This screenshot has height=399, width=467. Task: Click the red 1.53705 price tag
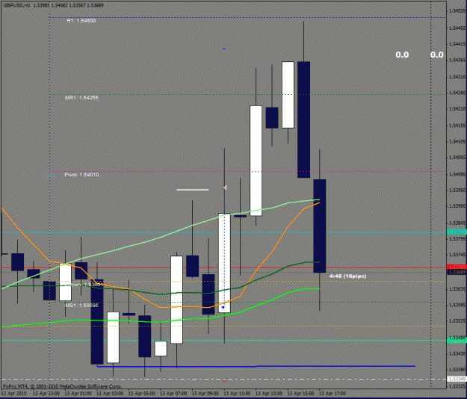(x=457, y=267)
